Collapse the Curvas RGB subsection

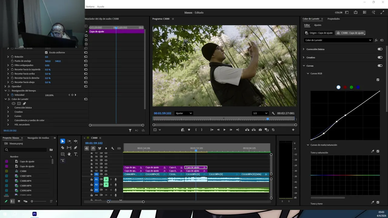(x=308, y=74)
